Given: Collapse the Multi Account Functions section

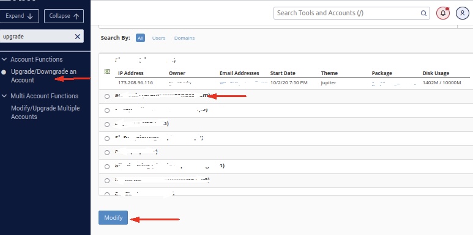Looking at the screenshot, I should coord(4,96).
